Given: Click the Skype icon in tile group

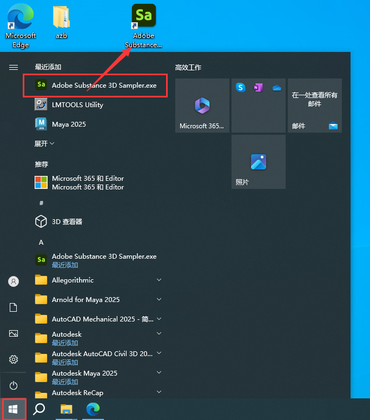Looking at the screenshot, I should coord(241,88).
